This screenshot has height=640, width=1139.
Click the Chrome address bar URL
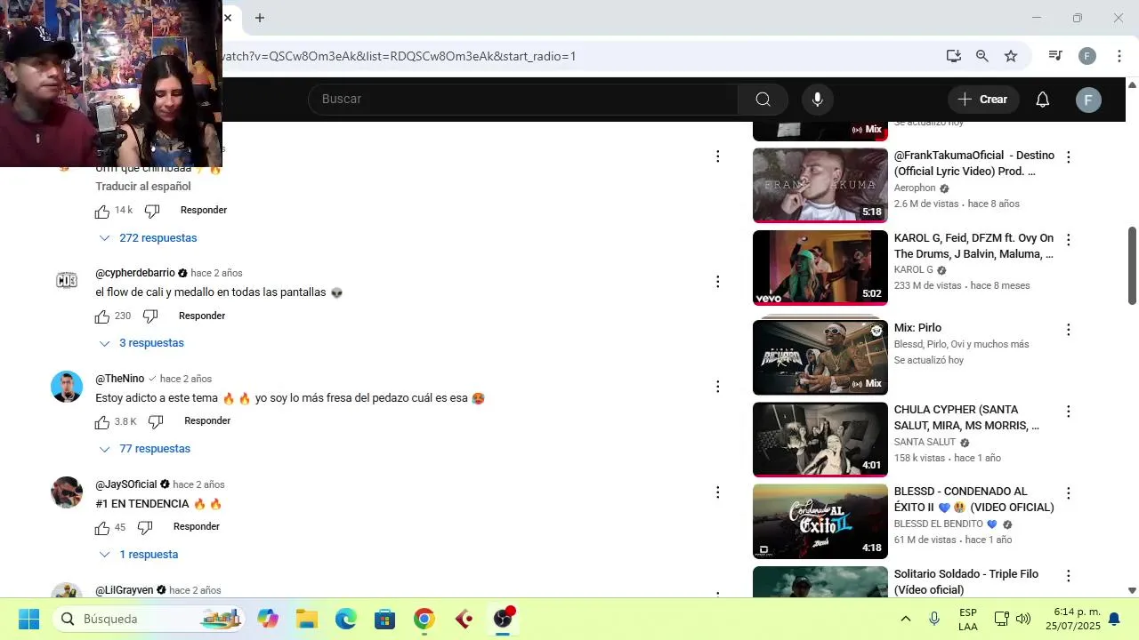(399, 56)
